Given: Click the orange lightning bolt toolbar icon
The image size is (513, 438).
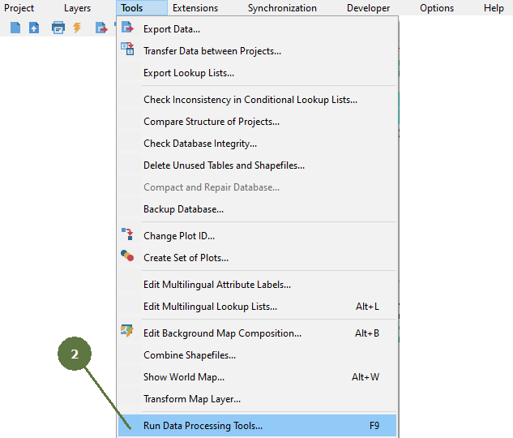Looking at the screenshot, I should 77,28.
